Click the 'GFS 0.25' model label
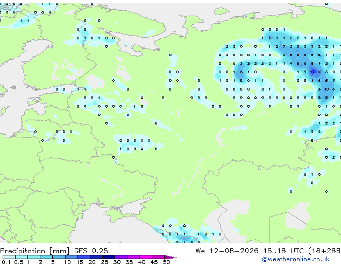 (x=91, y=251)
